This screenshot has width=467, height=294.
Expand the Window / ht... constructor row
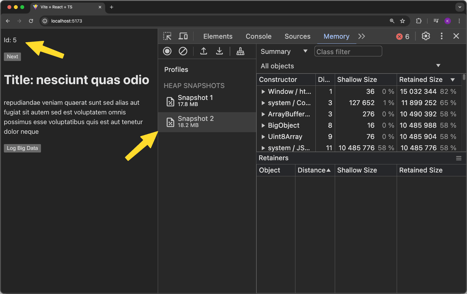click(x=263, y=92)
